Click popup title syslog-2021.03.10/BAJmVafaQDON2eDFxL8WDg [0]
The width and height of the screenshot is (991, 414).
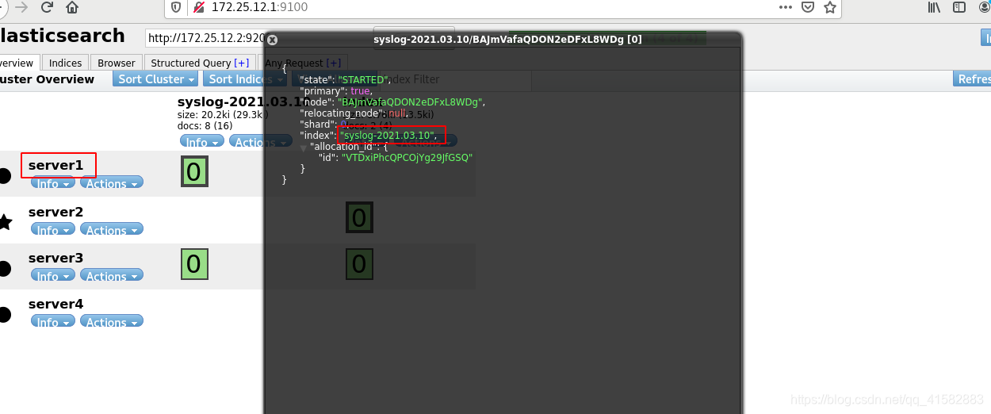tap(507, 40)
